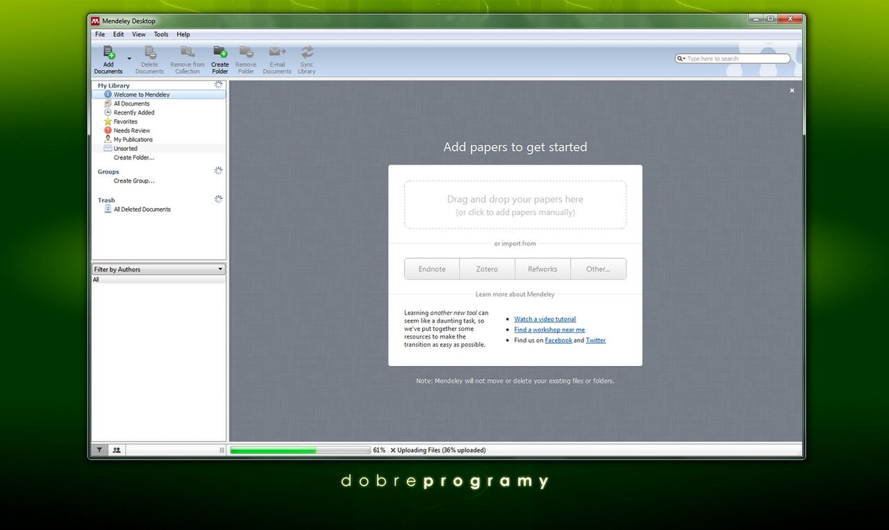
Task: Open the Twitter link
Action: (x=596, y=341)
